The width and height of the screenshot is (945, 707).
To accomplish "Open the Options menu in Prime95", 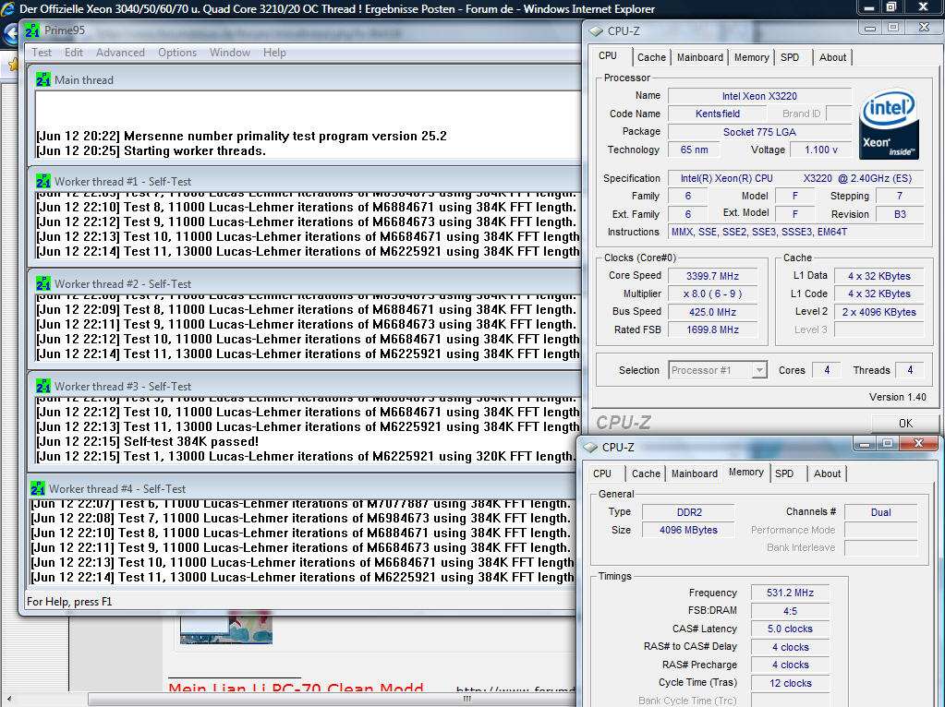I will point(177,53).
